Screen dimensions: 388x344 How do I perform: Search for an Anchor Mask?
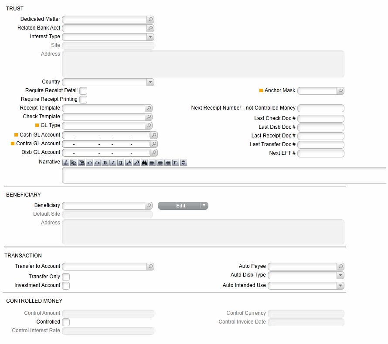(x=340, y=91)
